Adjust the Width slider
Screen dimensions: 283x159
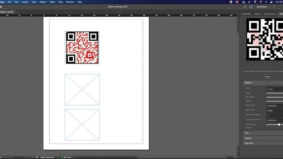[275, 93]
